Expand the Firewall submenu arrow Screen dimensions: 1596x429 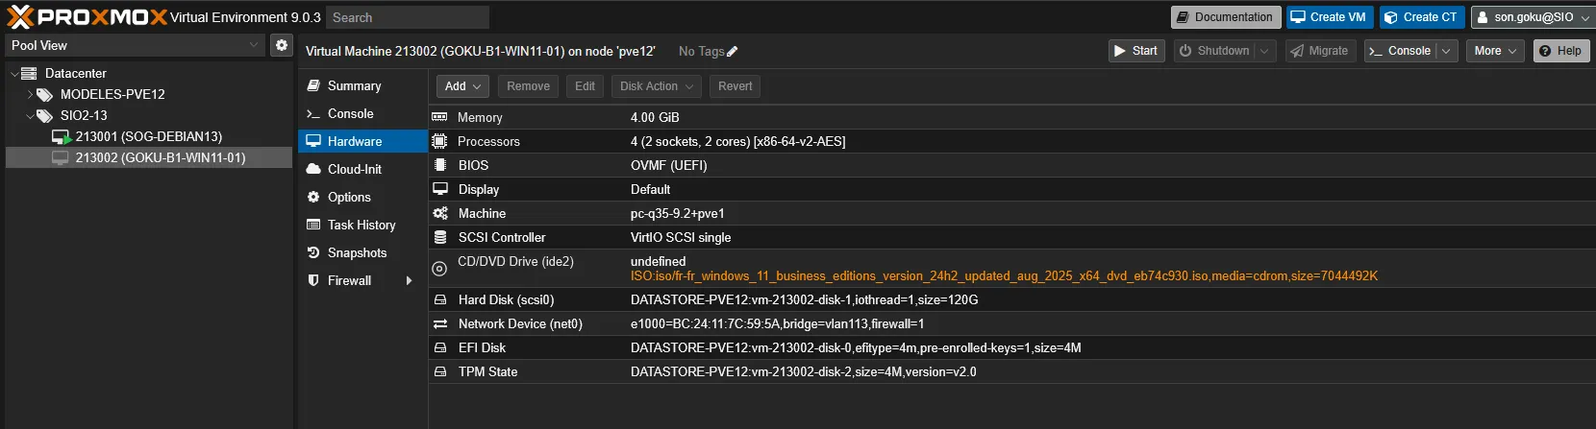tap(409, 280)
